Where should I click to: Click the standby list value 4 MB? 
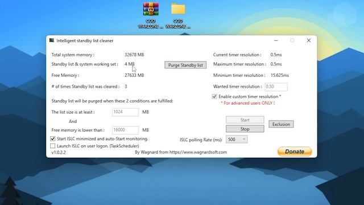pos(130,64)
